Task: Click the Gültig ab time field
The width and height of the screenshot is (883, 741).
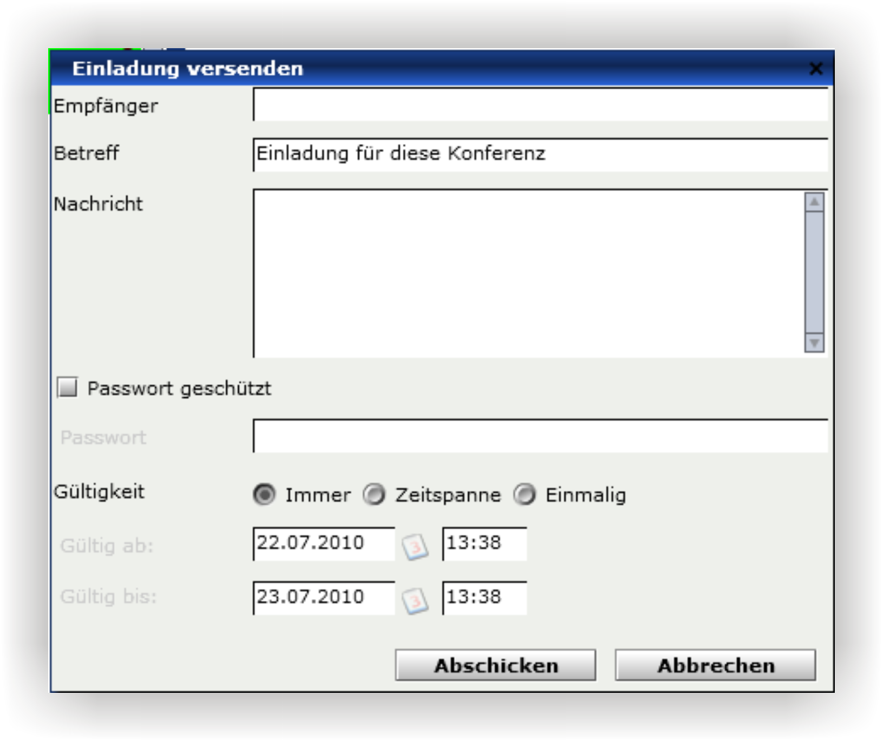Action: (485, 543)
